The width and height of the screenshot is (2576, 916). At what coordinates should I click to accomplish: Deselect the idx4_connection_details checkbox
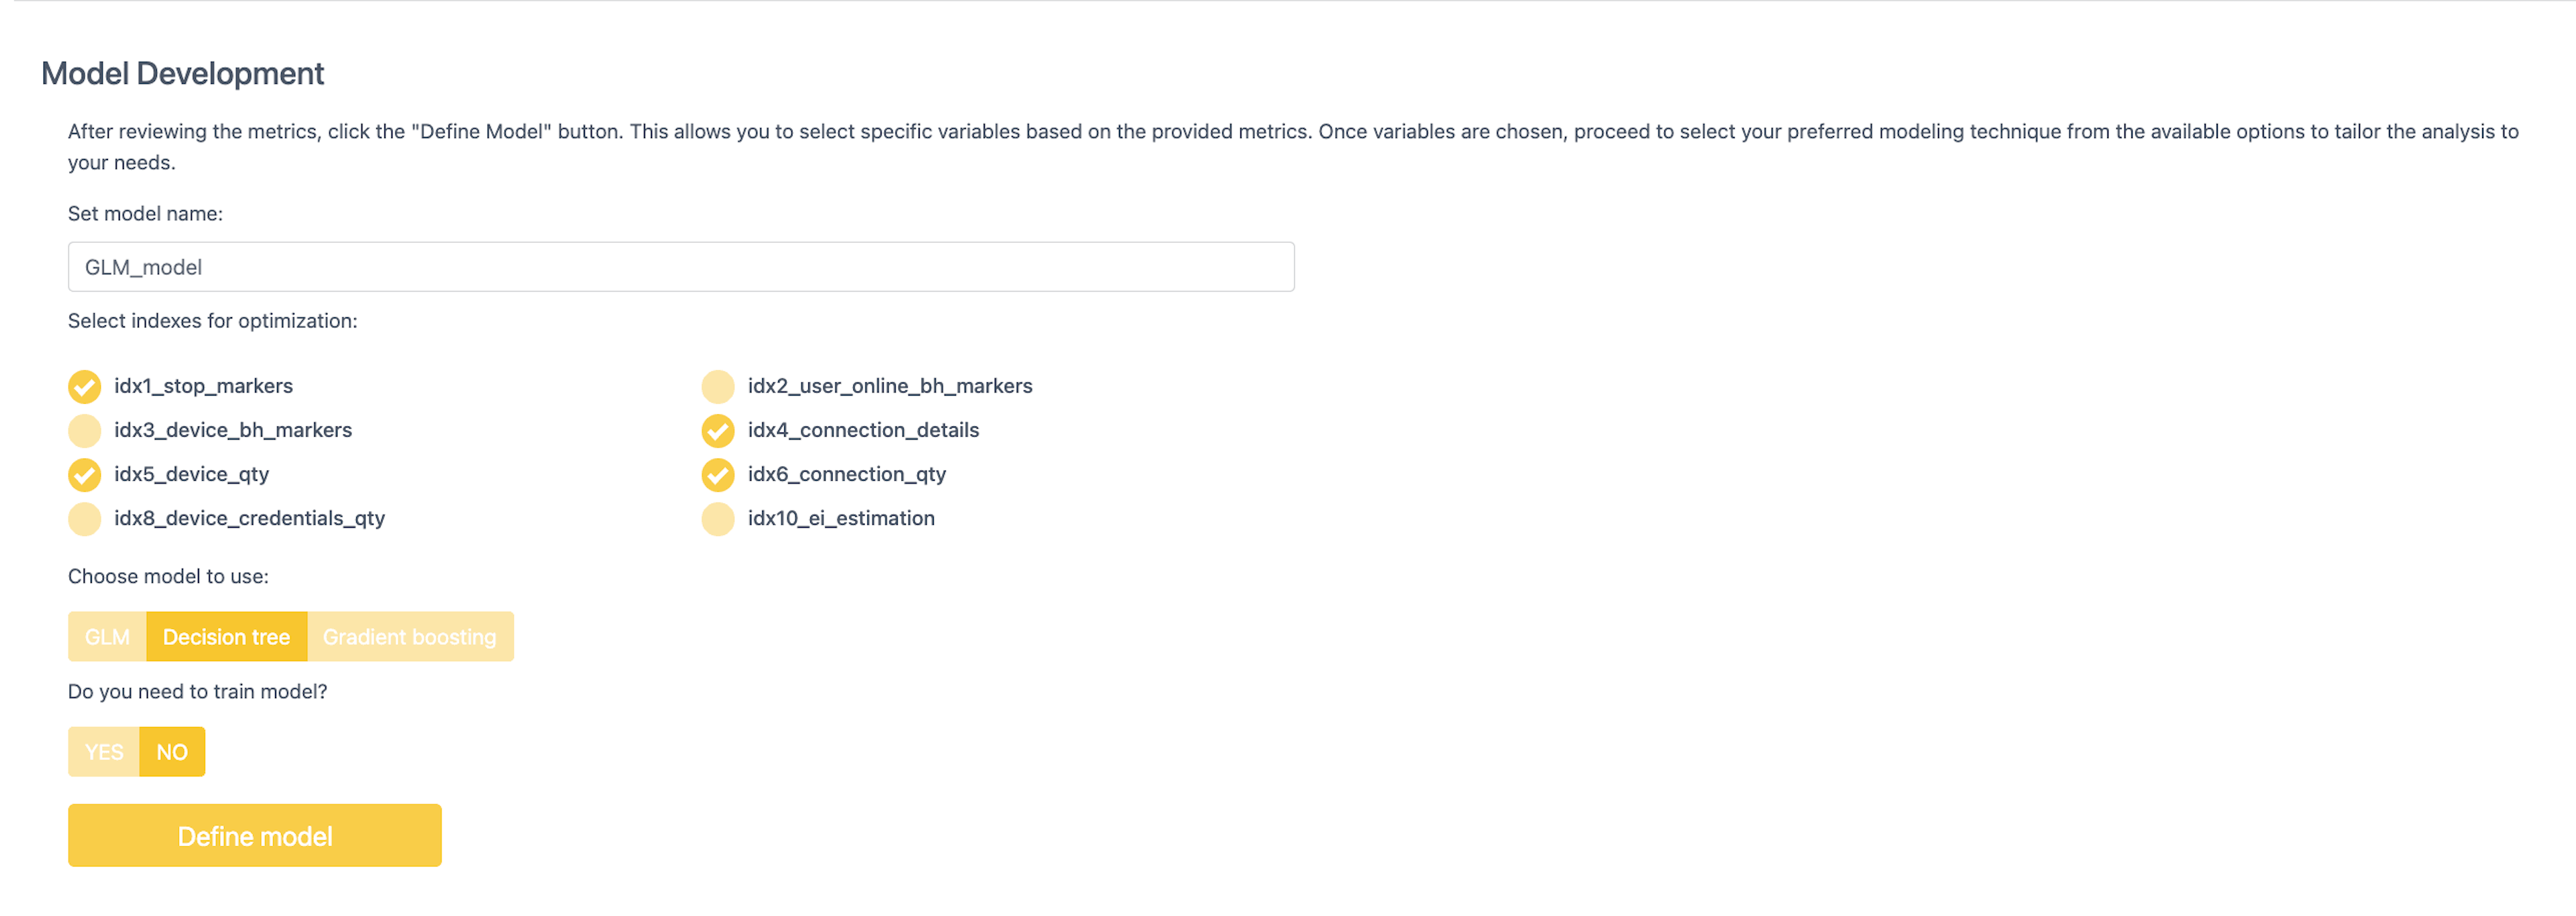[717, 430]
